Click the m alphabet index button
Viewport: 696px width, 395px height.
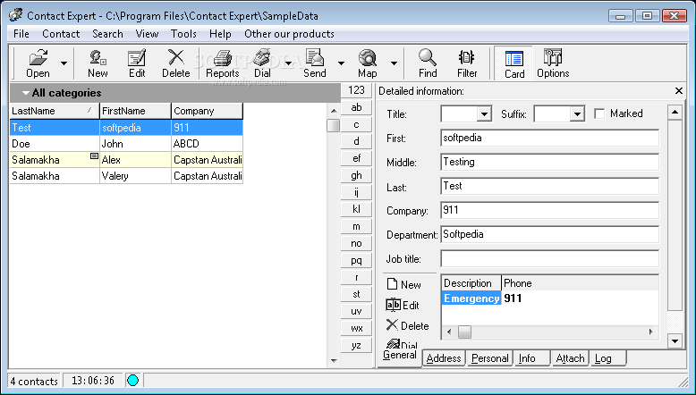(x=356, y=226)
